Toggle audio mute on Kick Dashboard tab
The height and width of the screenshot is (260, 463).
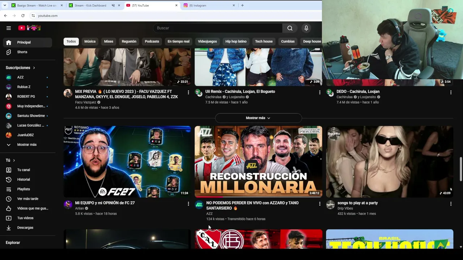pos(113,5)
